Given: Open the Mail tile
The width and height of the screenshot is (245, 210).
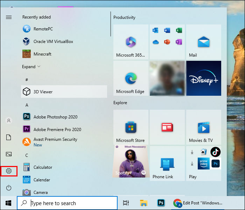Looking at the screenshot, I should click(204, 42).
